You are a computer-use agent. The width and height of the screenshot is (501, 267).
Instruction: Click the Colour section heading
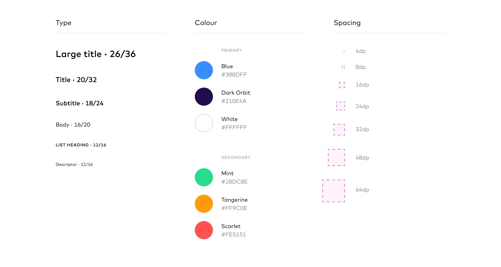point(206,23)
